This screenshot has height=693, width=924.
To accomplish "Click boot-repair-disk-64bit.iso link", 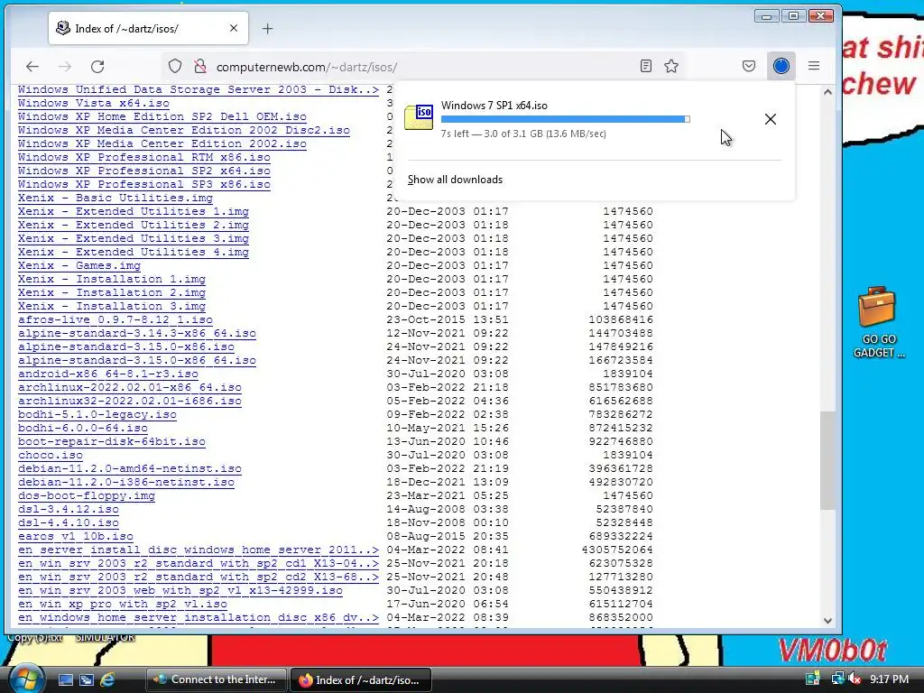I will point(111,442).
